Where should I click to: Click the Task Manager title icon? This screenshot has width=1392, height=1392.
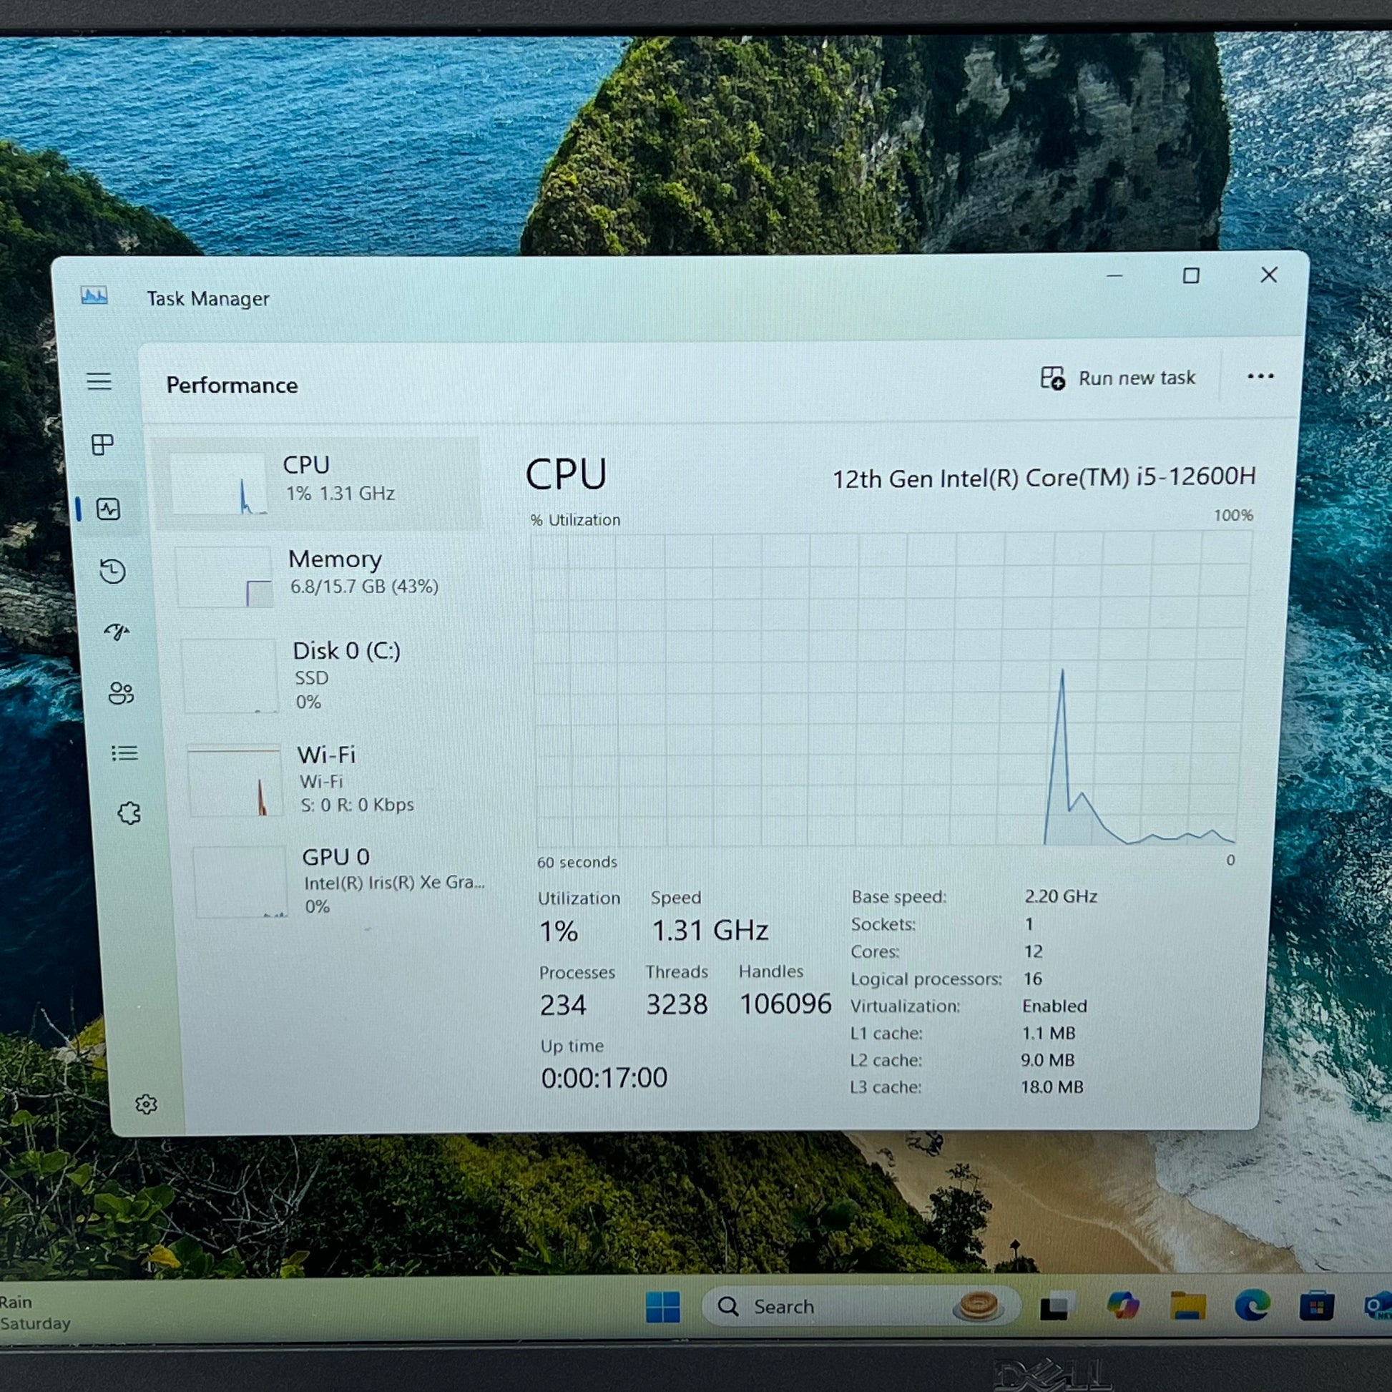point(94,295)
